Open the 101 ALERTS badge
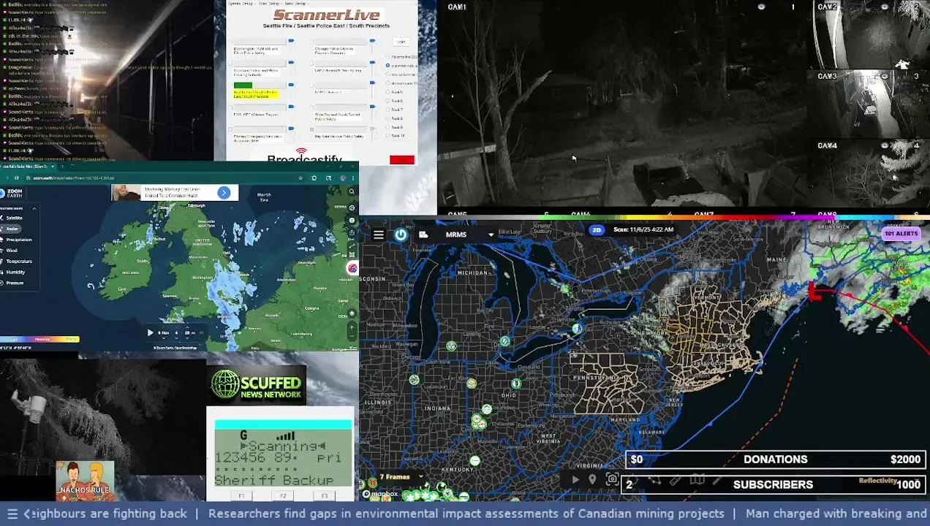The width and height of the screenshot is (930, 526). point(901,234)
